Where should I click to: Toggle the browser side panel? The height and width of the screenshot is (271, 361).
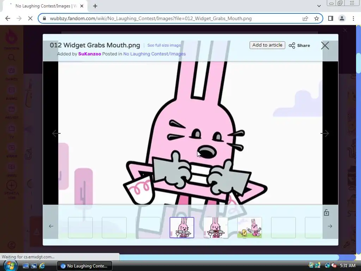coord(331,18)
